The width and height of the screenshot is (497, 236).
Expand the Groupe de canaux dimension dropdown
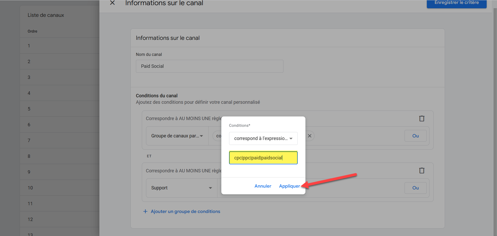(177, 136)
